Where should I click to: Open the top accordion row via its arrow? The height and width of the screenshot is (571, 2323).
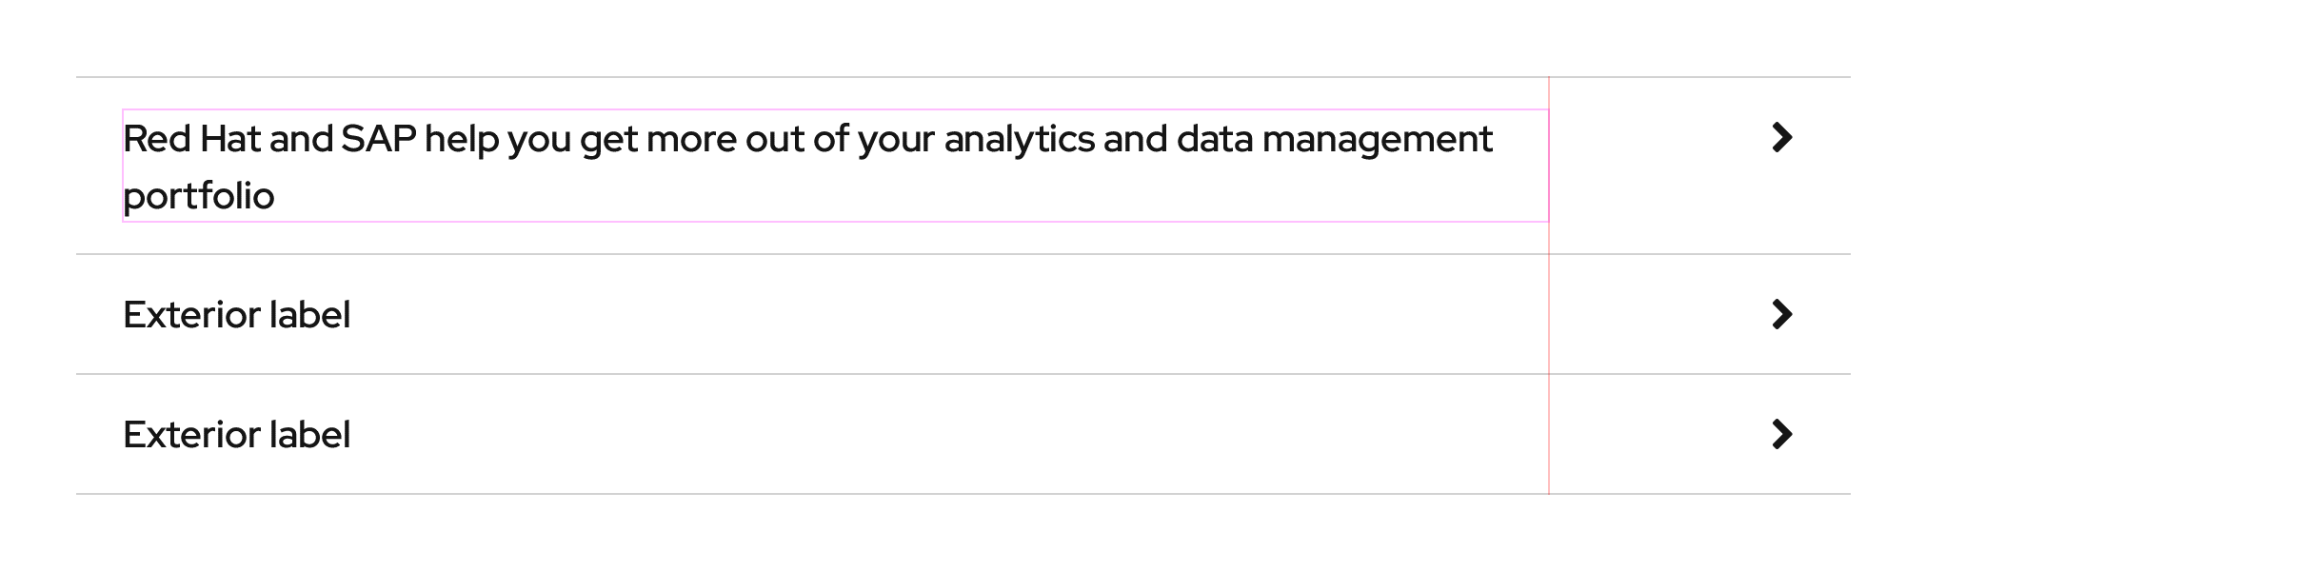pyautogui.click(x=1781, y=138)
